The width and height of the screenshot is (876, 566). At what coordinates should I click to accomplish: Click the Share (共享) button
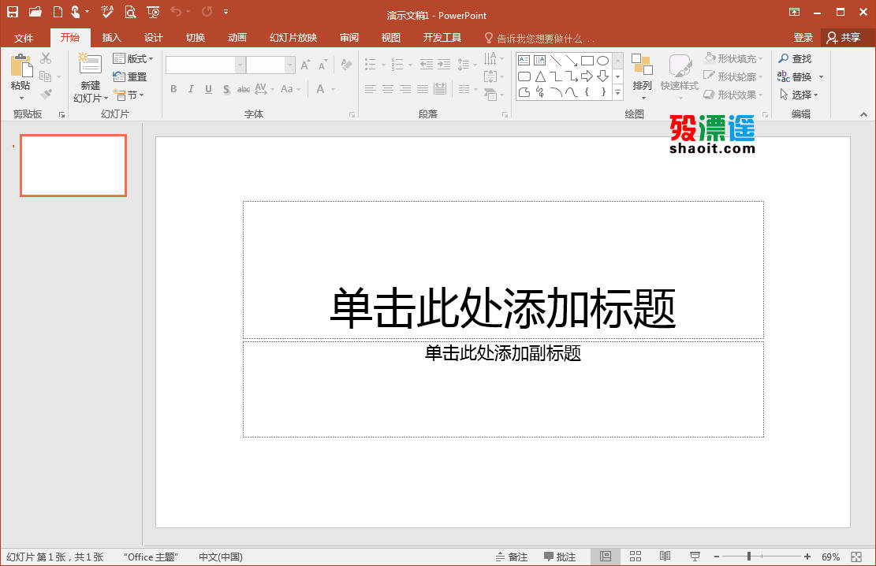pyautogui.click(x=844, y=37)
